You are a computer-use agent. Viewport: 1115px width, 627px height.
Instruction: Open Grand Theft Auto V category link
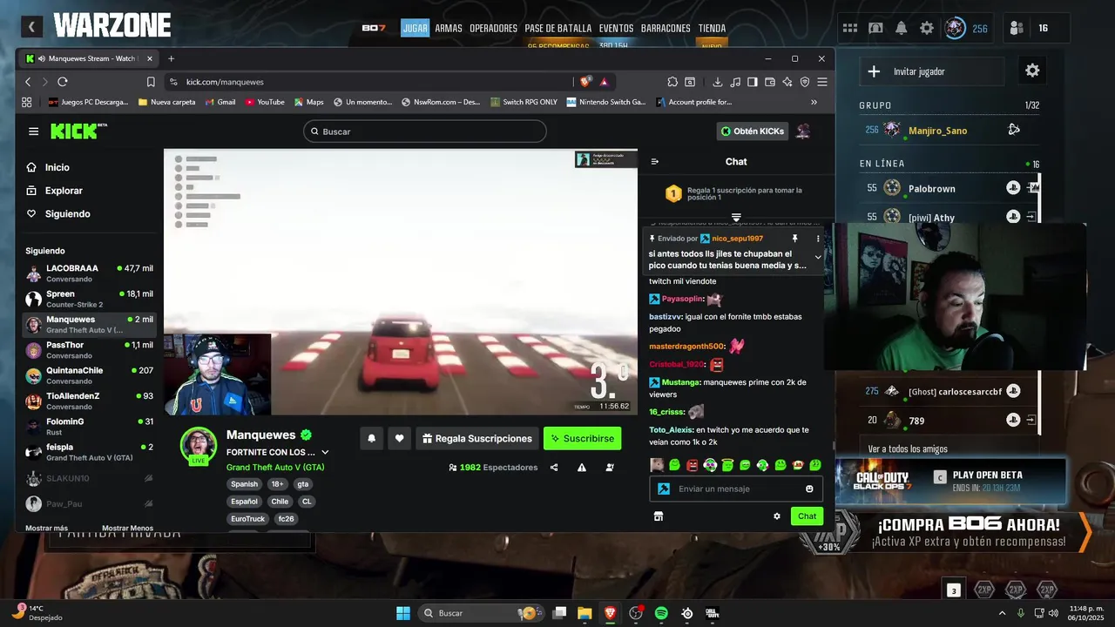(275, 468)
